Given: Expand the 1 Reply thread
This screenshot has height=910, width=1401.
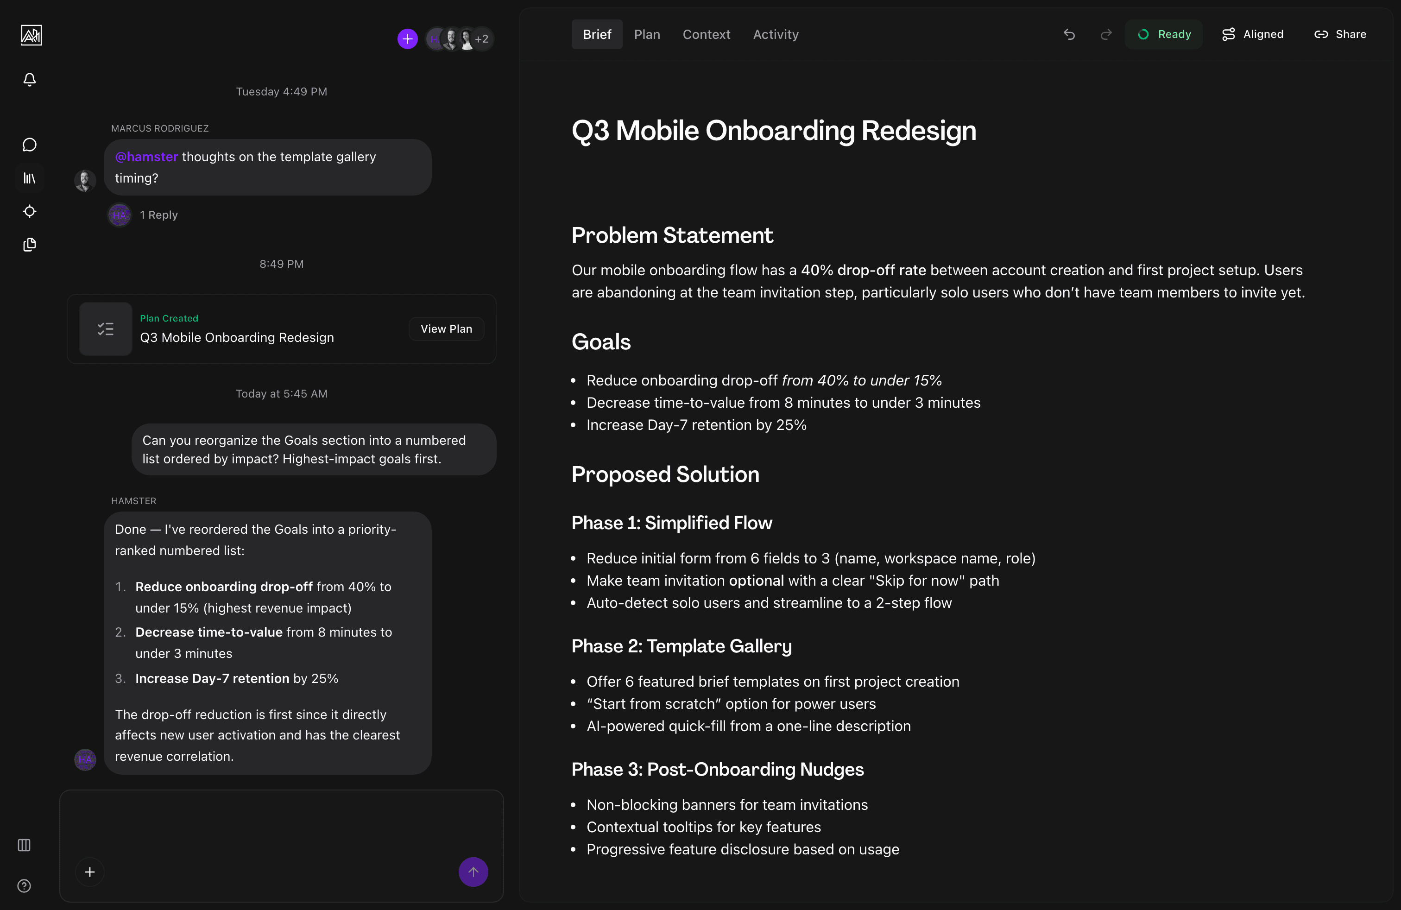Looking at the screenshot, I should point(158,215).
